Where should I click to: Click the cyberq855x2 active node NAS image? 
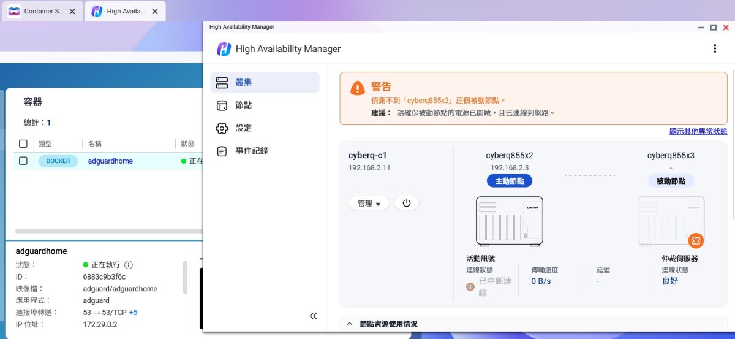[509, 221]
